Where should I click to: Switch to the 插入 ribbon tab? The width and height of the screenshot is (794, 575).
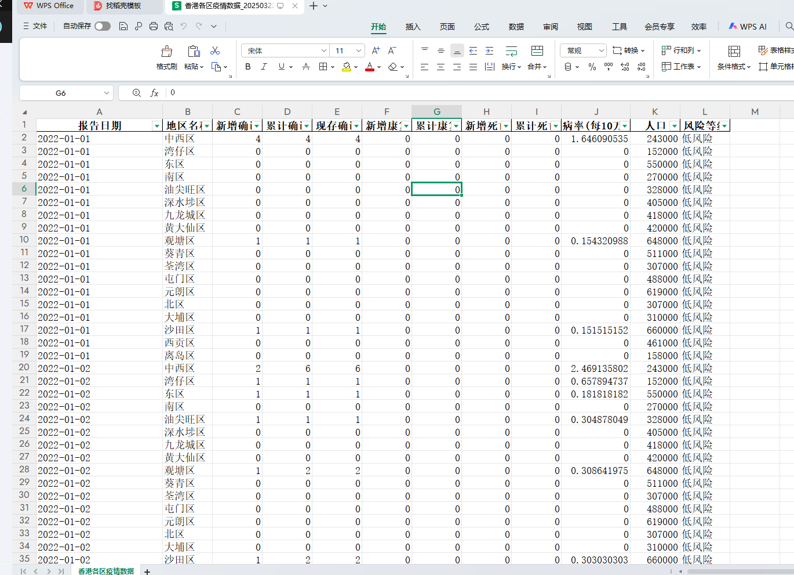(413, 27)
